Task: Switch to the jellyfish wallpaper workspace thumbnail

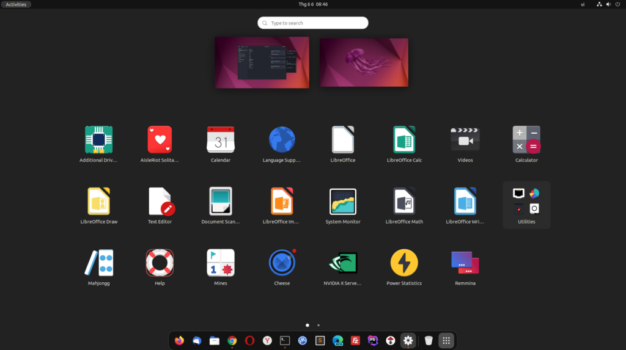Action: [x=364, y=62]
